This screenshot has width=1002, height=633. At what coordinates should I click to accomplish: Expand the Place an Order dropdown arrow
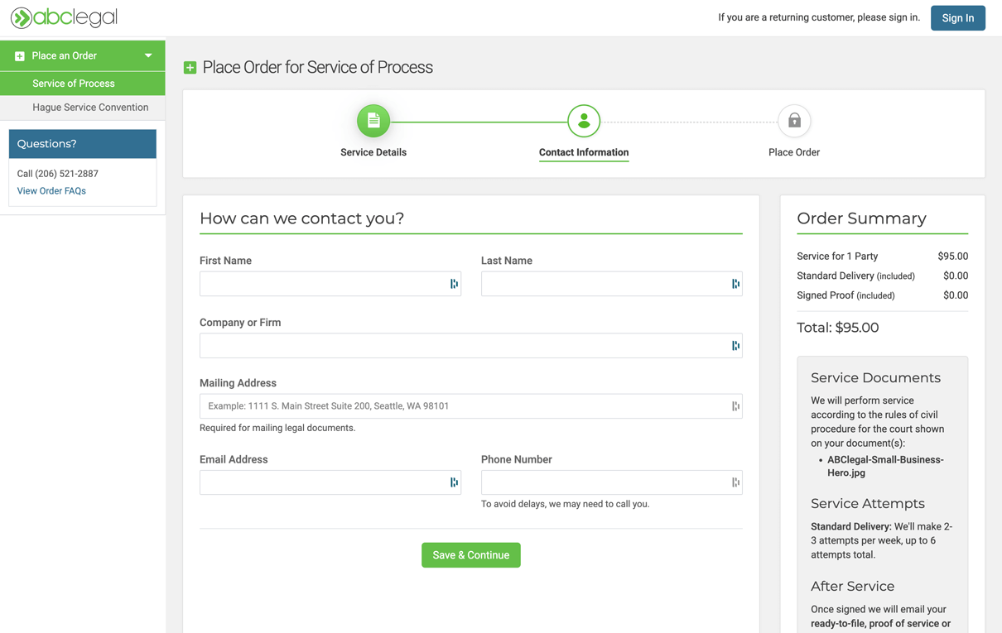[x=148, y=55]
